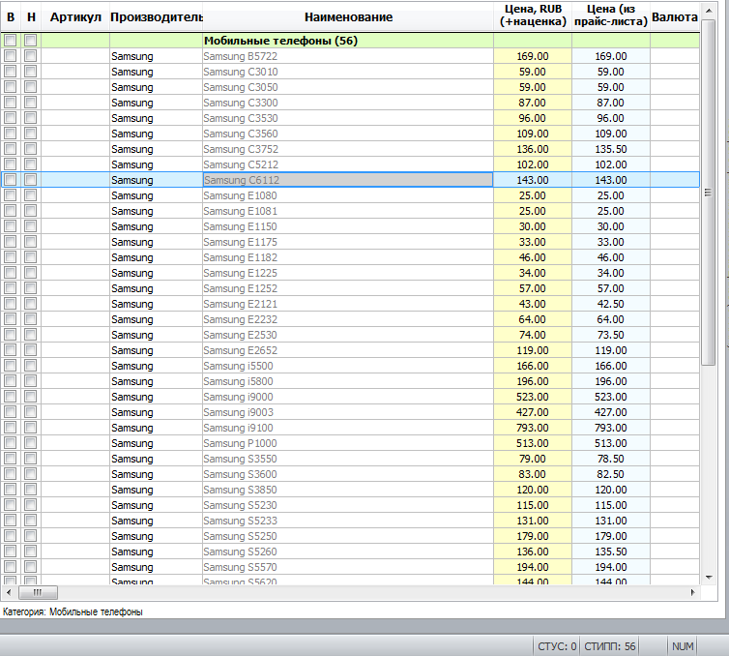
Task: Click the Категория: Мобильные телефоны label
Action: pyautogui.click(x=73, y=611)
